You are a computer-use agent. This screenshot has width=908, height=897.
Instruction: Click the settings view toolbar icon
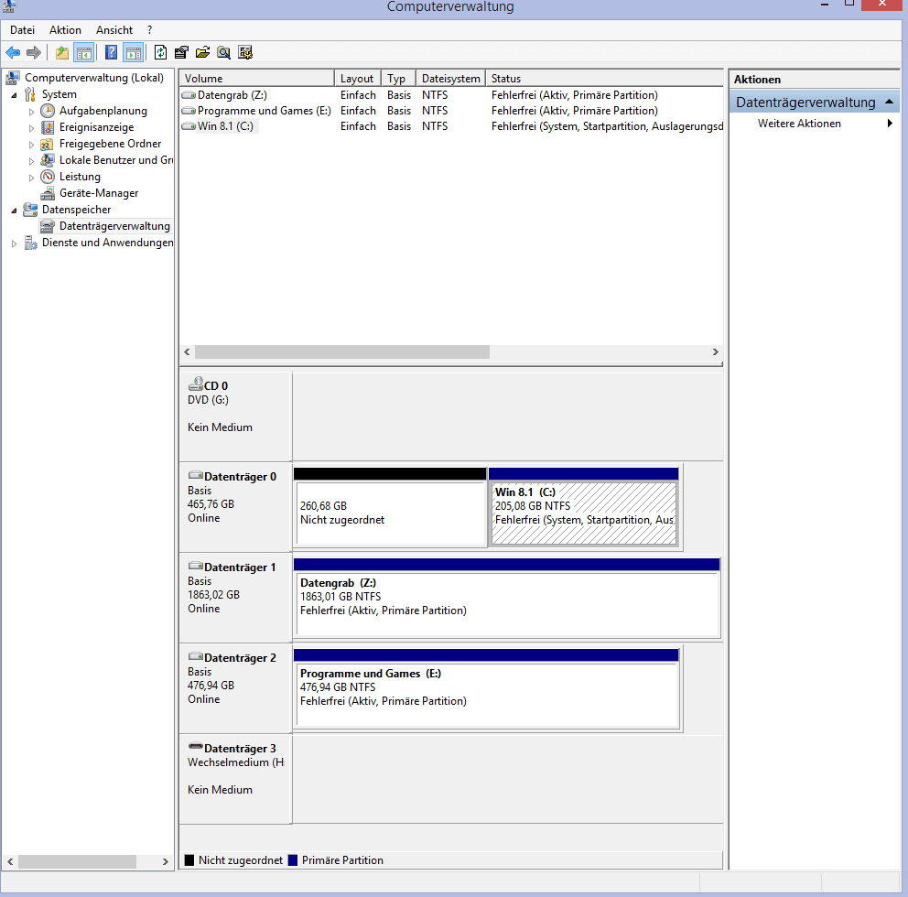click(x=245, y=53)
